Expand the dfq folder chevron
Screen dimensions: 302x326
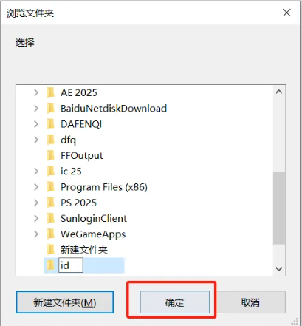click(36, 140)
